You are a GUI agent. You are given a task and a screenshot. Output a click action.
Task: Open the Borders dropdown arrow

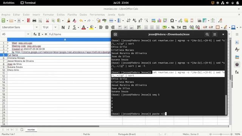click(x=222, y=28)
